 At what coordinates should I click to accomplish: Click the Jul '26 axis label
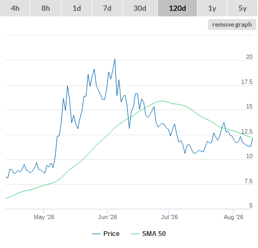(169, 217)
